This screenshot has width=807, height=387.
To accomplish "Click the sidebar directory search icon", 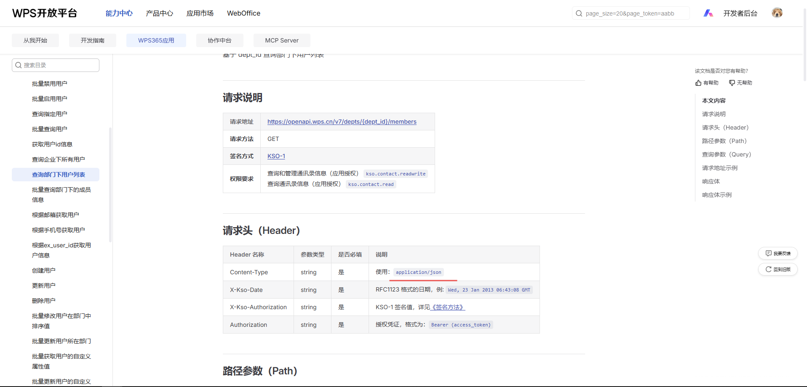I will pos(19,65).
